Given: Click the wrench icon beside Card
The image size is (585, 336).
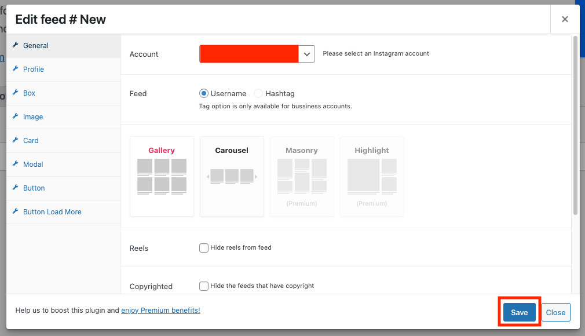Looking at the screenshot, I should point(16,140).
